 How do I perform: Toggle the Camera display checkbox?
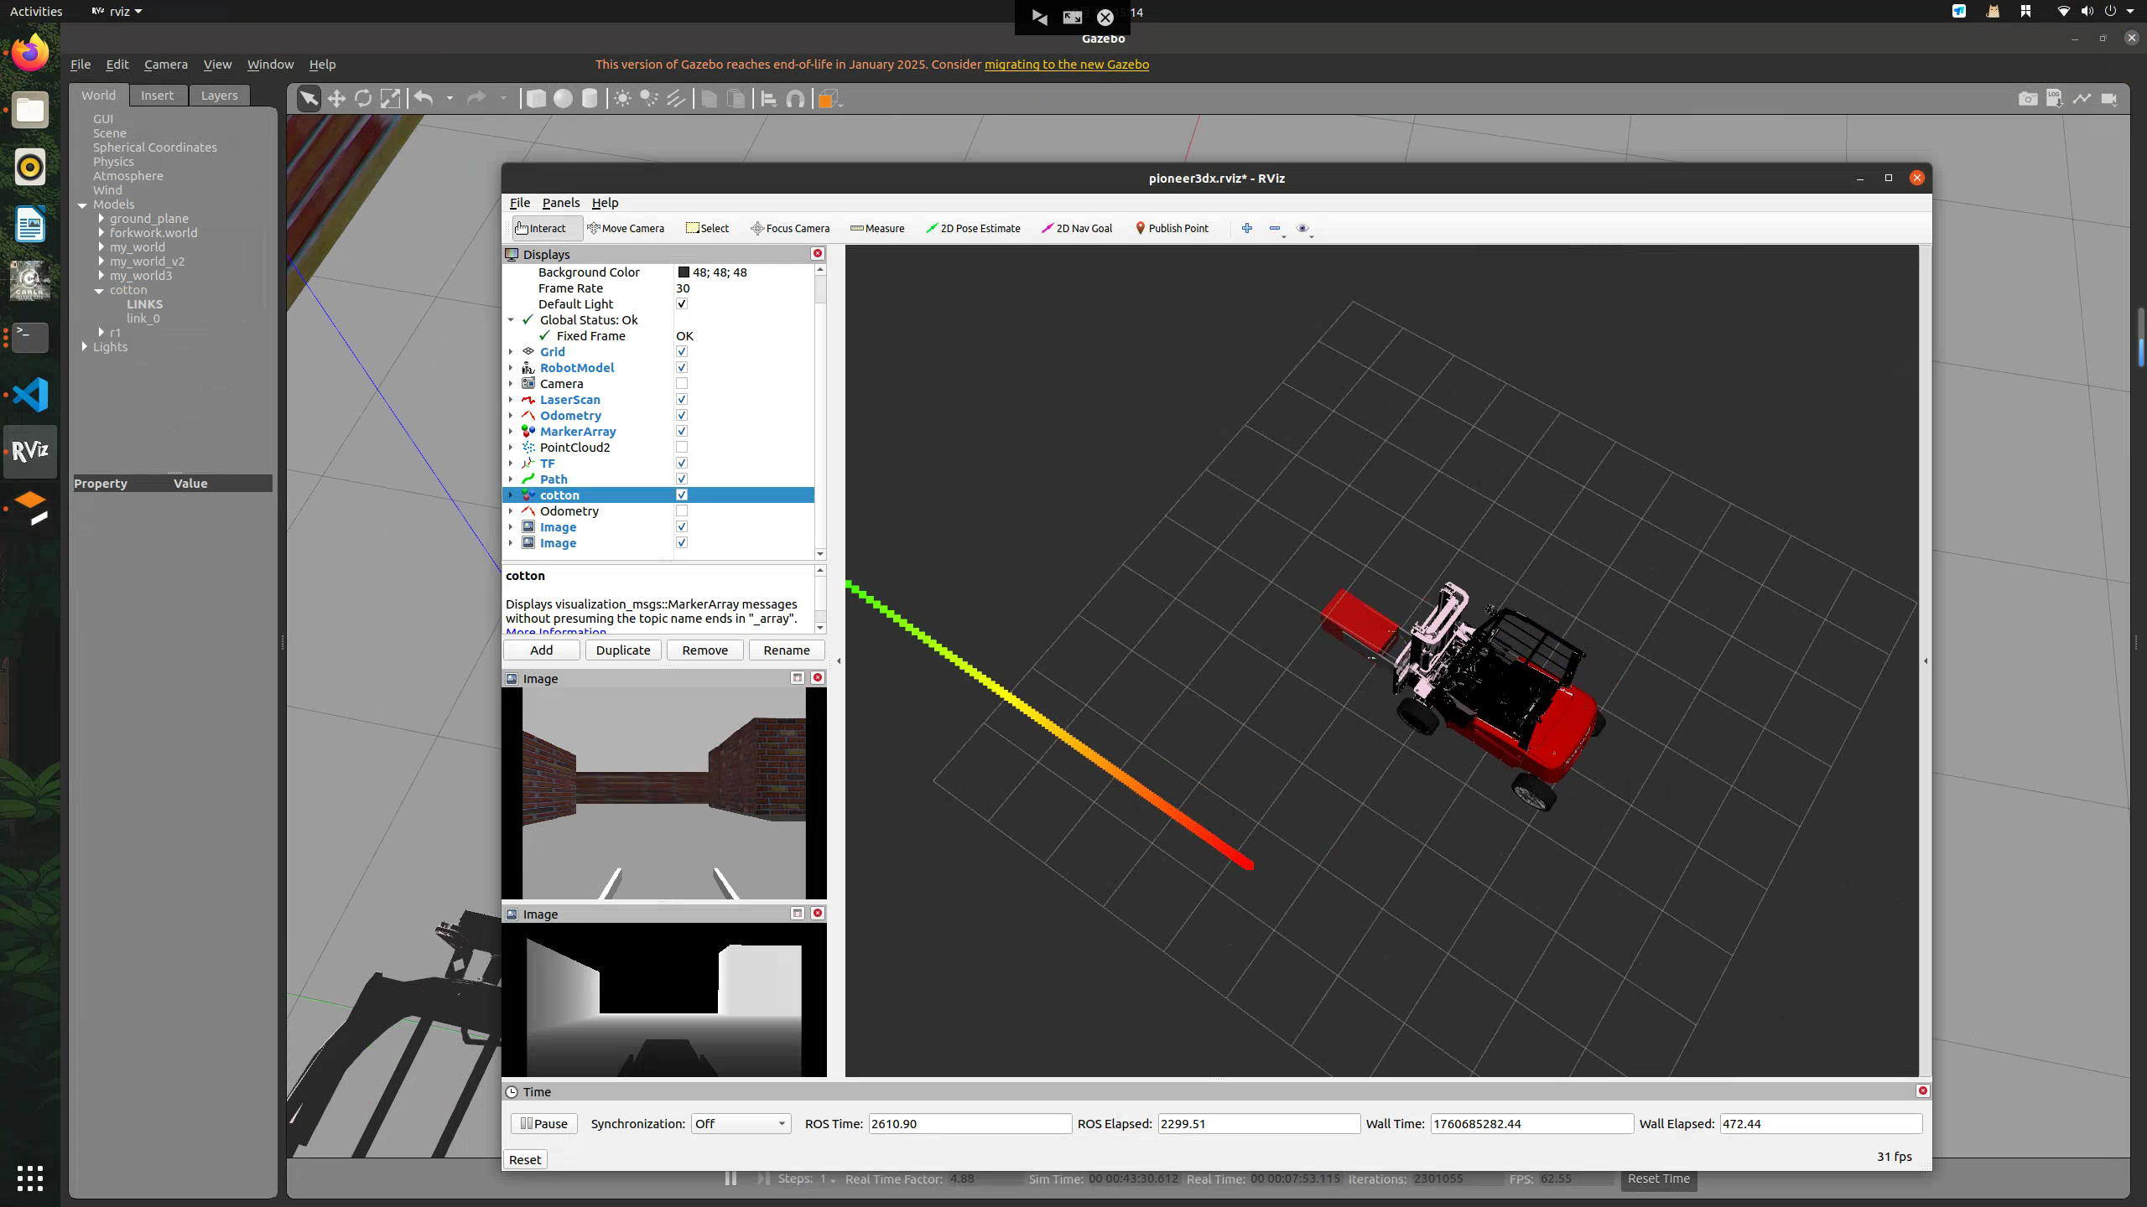[x=682, y=384]
